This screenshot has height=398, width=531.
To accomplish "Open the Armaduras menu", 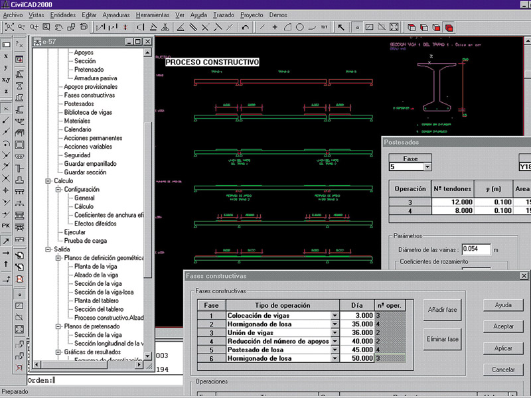I will click(x=116, y=15).
